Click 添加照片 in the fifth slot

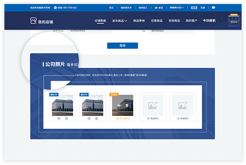[183, 118]
